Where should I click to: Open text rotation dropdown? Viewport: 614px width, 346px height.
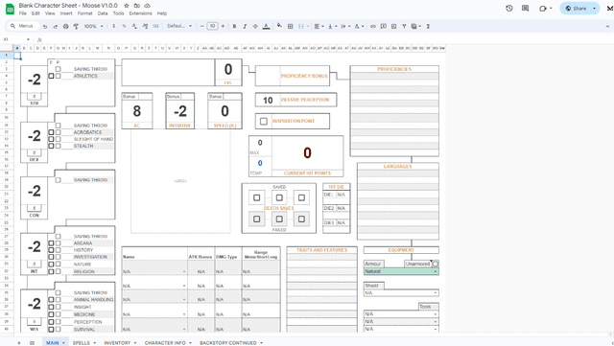pyautogui.click(x=359, y=26)
